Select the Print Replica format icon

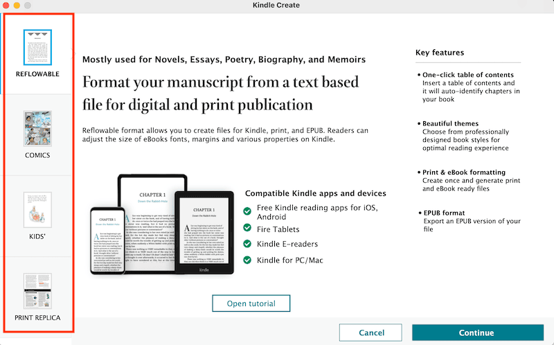pyautogui.click(x=37, y=291)
